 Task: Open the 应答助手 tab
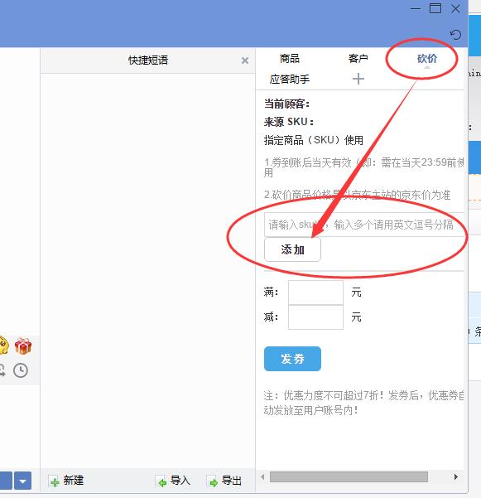(290, 79)
